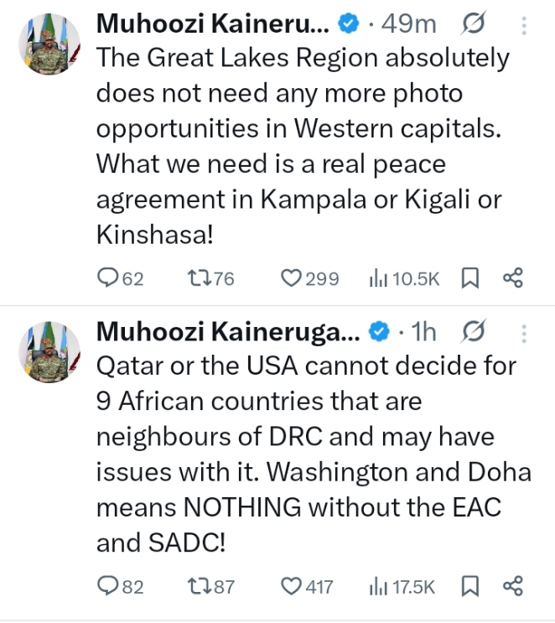The height and width of the screenshot is (623, 555).
Task: Bookmark the Qatar or USA tweet
Action: (470, 586)
